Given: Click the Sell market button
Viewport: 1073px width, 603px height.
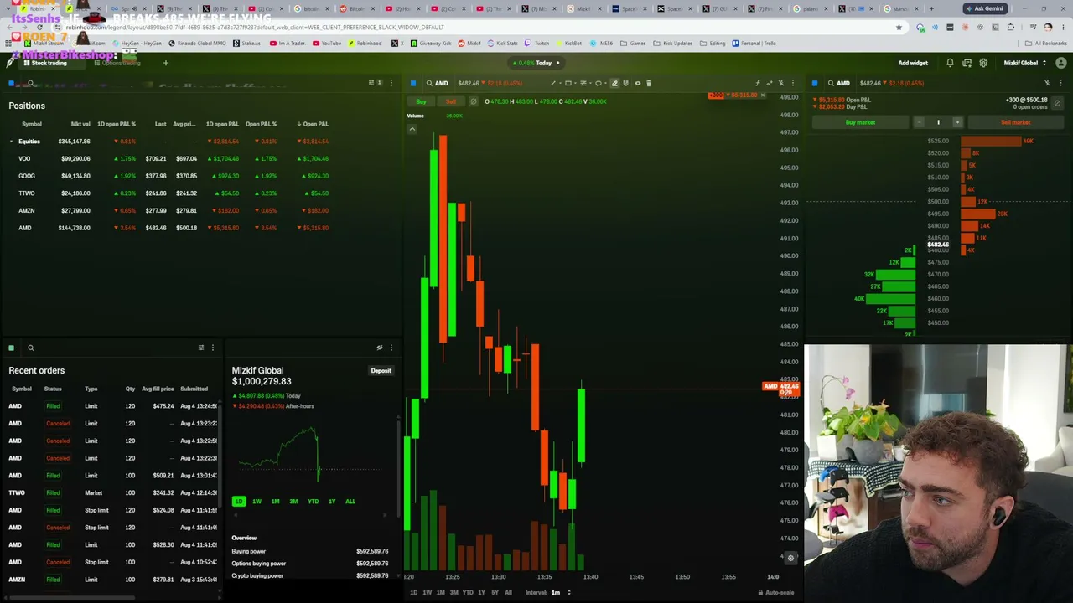Looking at the screenshot, I should tap(1015, 122).
